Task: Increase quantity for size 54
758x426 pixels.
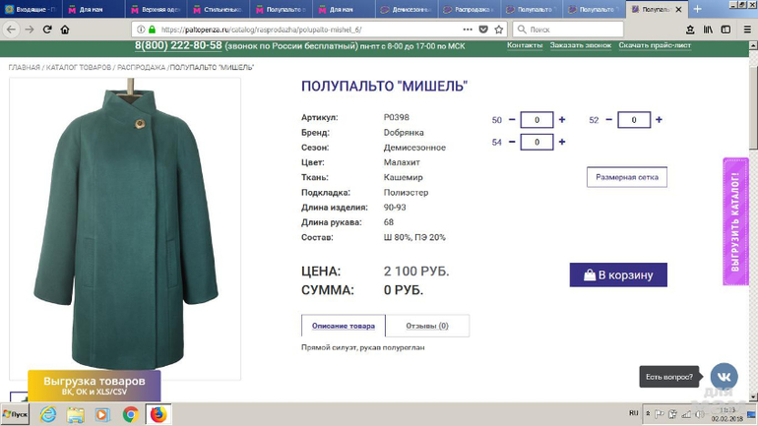Action: 562,142
